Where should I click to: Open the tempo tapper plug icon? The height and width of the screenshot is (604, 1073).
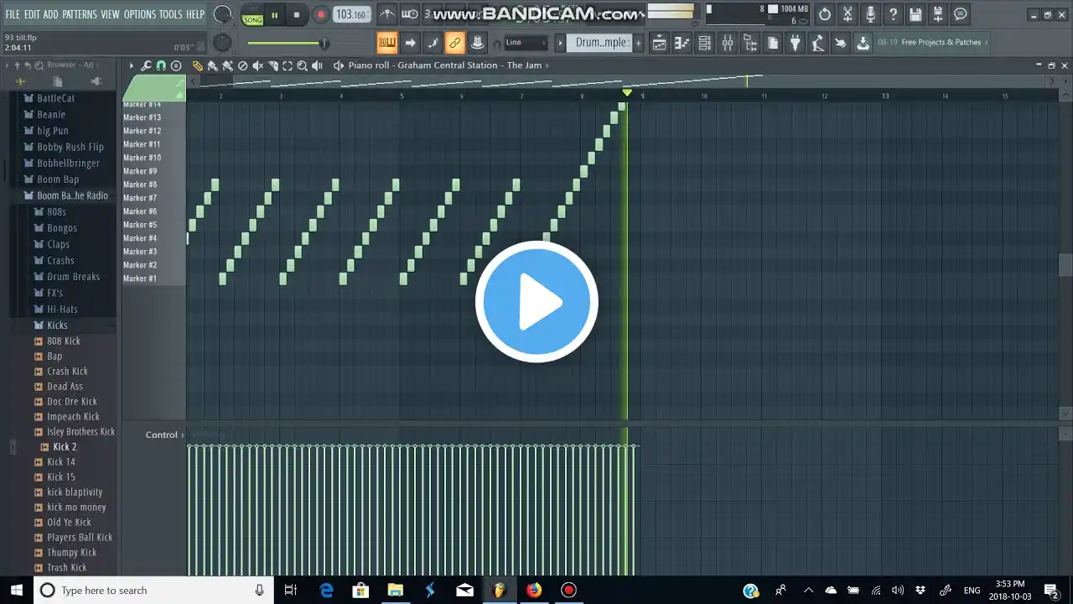[796, 43]
